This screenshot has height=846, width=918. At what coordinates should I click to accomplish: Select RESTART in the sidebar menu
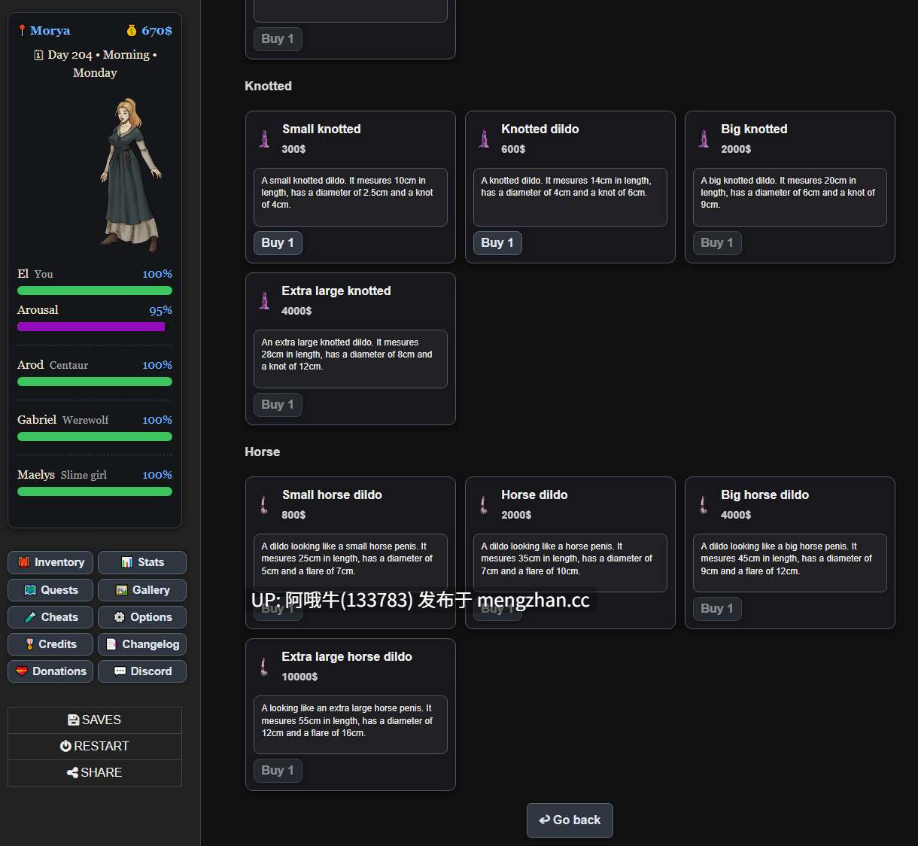click(x=95, y=747)
